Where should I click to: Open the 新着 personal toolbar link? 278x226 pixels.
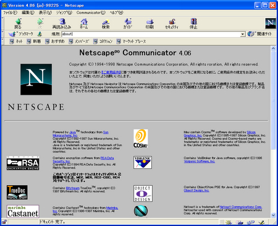(34, 41)
